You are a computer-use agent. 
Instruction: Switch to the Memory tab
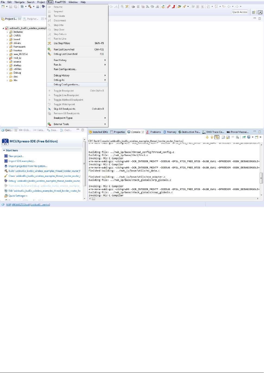pos(170,132)
